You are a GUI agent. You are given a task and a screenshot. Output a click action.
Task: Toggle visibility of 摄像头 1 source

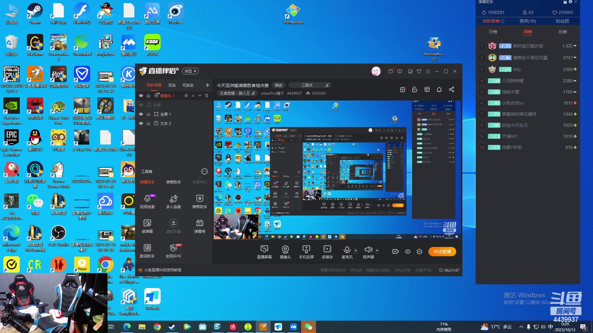[x=141, y=96]
